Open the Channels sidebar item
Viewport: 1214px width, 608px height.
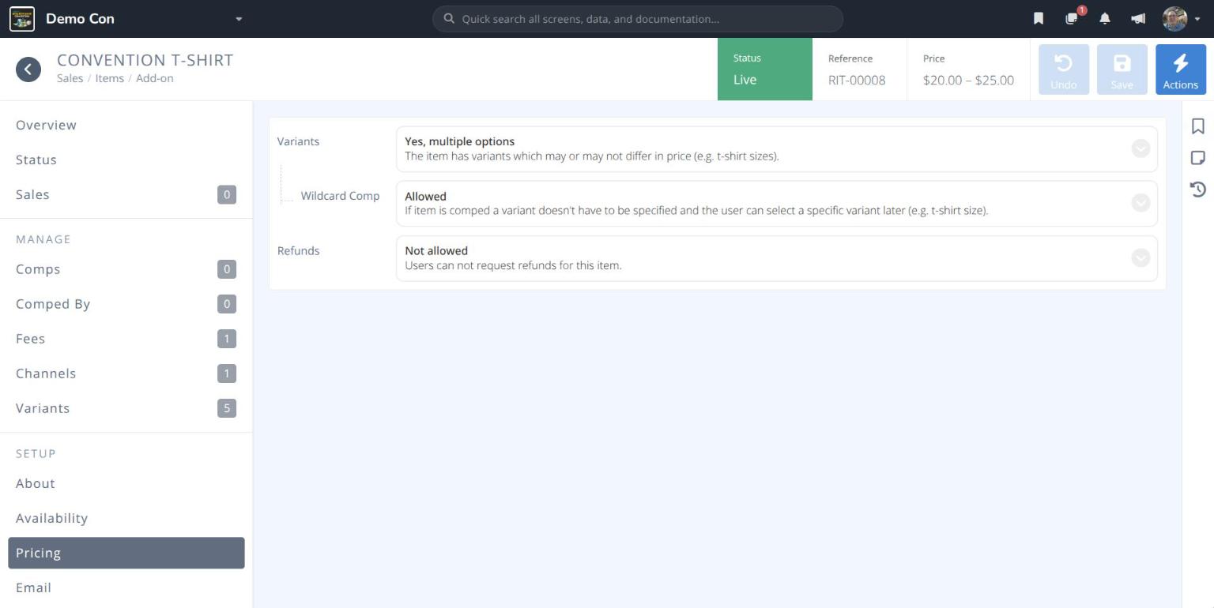(x=126, y=373)
